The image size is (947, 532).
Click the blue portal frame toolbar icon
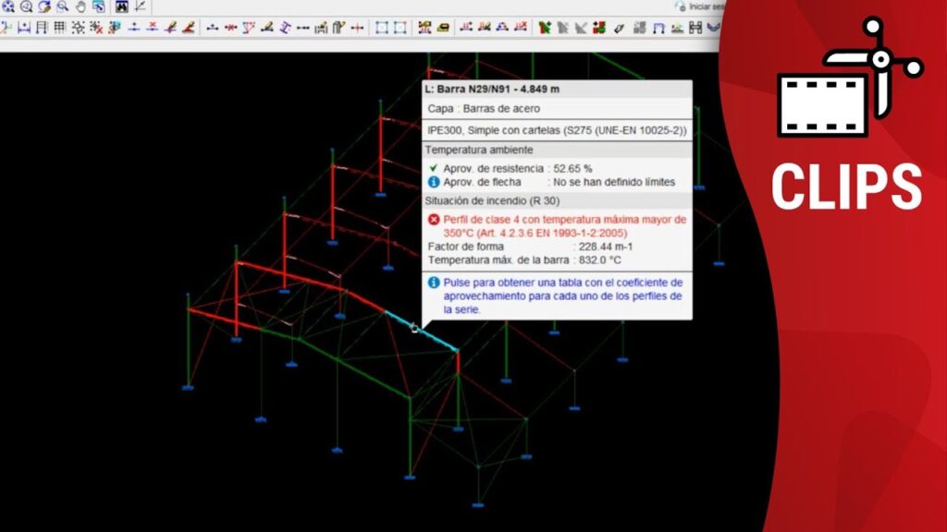(658, 28)
